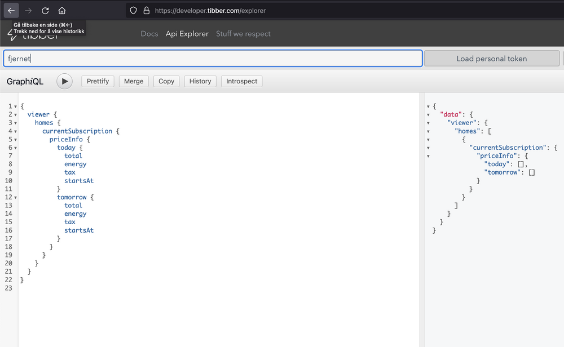Fold the tomorrow block at line 12
Viewport: 564px width, 347px height.
tap(15, 197)
